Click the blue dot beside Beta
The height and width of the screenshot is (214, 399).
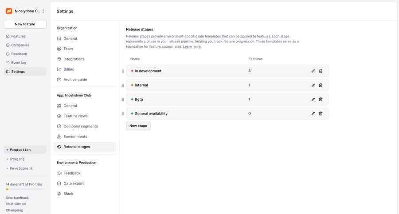pos(132,99)
